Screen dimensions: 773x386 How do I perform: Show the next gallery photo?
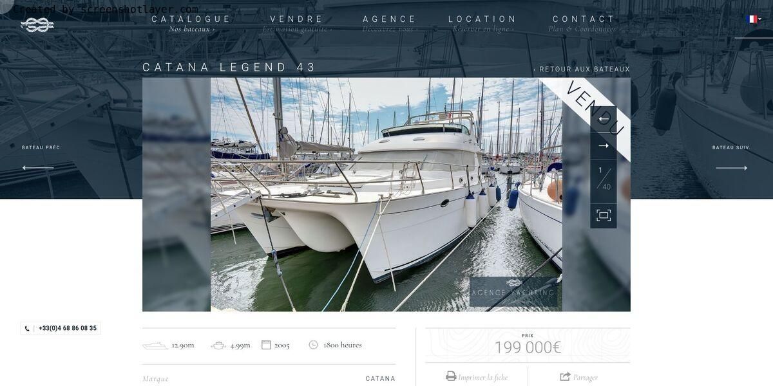pos(604,146)
